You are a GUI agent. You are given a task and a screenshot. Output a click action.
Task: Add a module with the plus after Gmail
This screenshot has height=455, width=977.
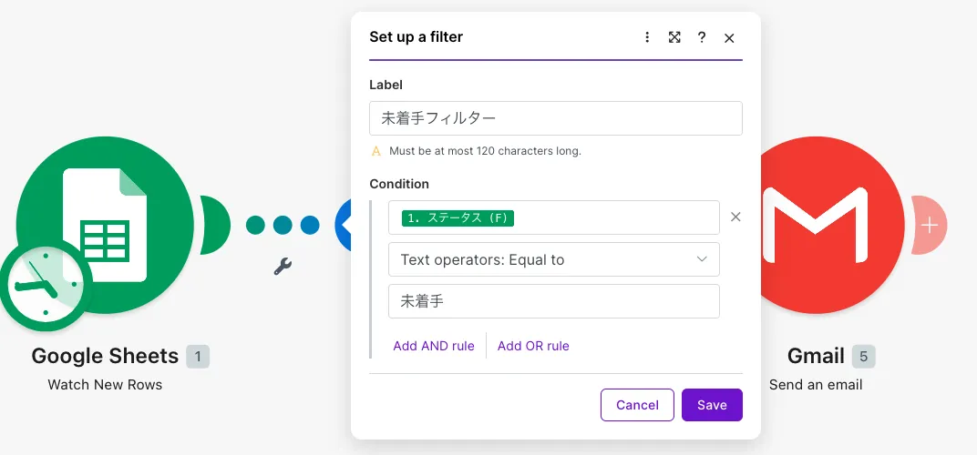point(930,225)
